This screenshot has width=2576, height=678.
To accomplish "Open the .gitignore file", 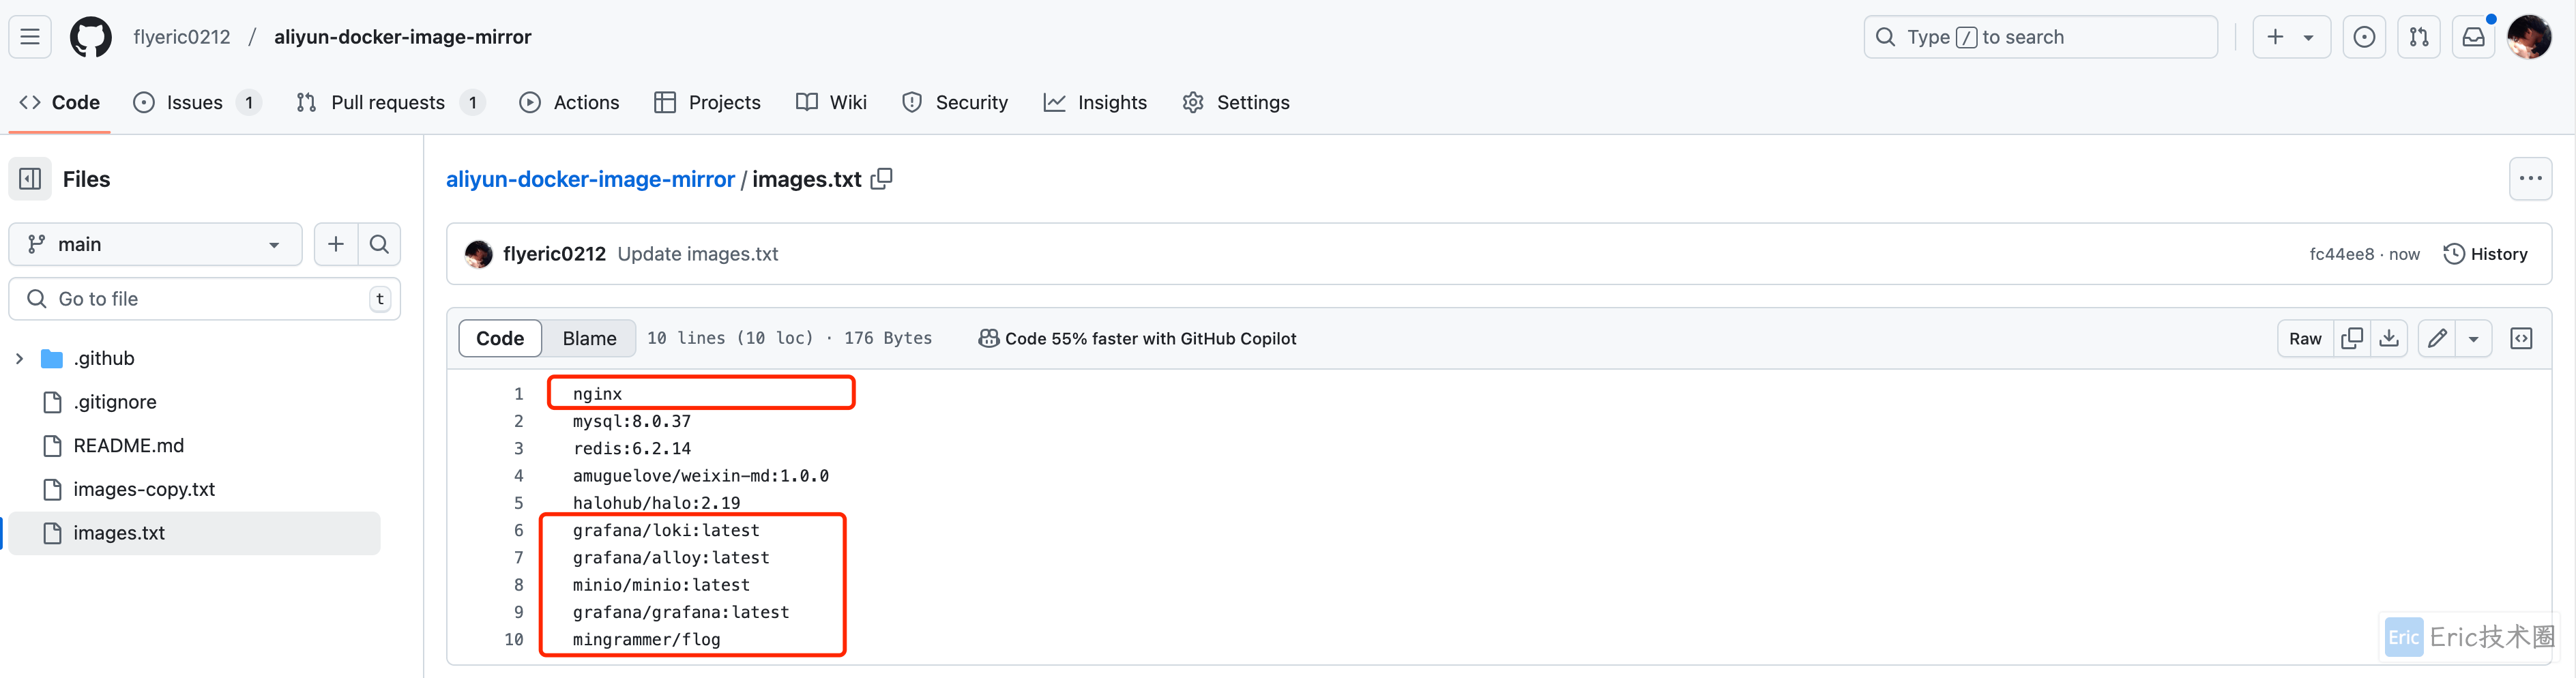I will click(x=115, y=402).
